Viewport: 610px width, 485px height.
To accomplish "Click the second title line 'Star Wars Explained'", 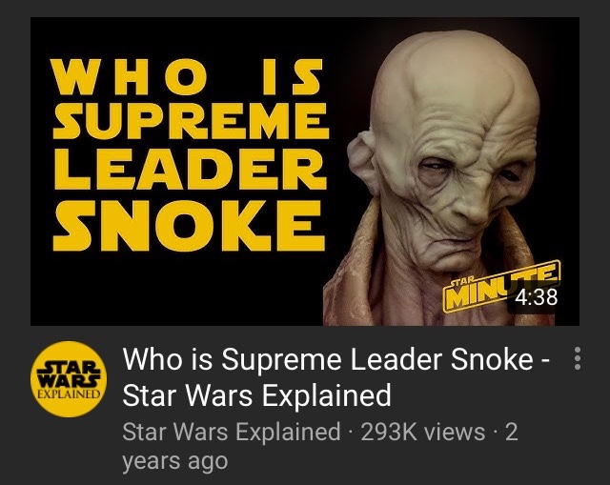I will coord(256,395).
